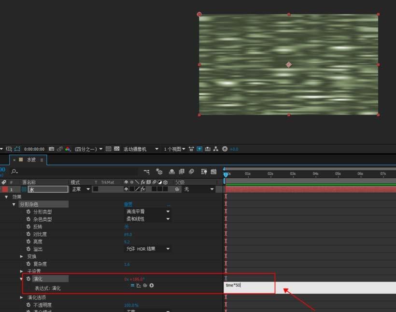Expand the 变换 property group
Image resolution: width=396 pixels, height=312 pixels.
click(21, 256)
